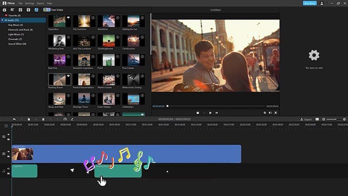This screenshot has width=348, height=196.
Task: Open the Text tab icon
Action: (x=28, y=10)
